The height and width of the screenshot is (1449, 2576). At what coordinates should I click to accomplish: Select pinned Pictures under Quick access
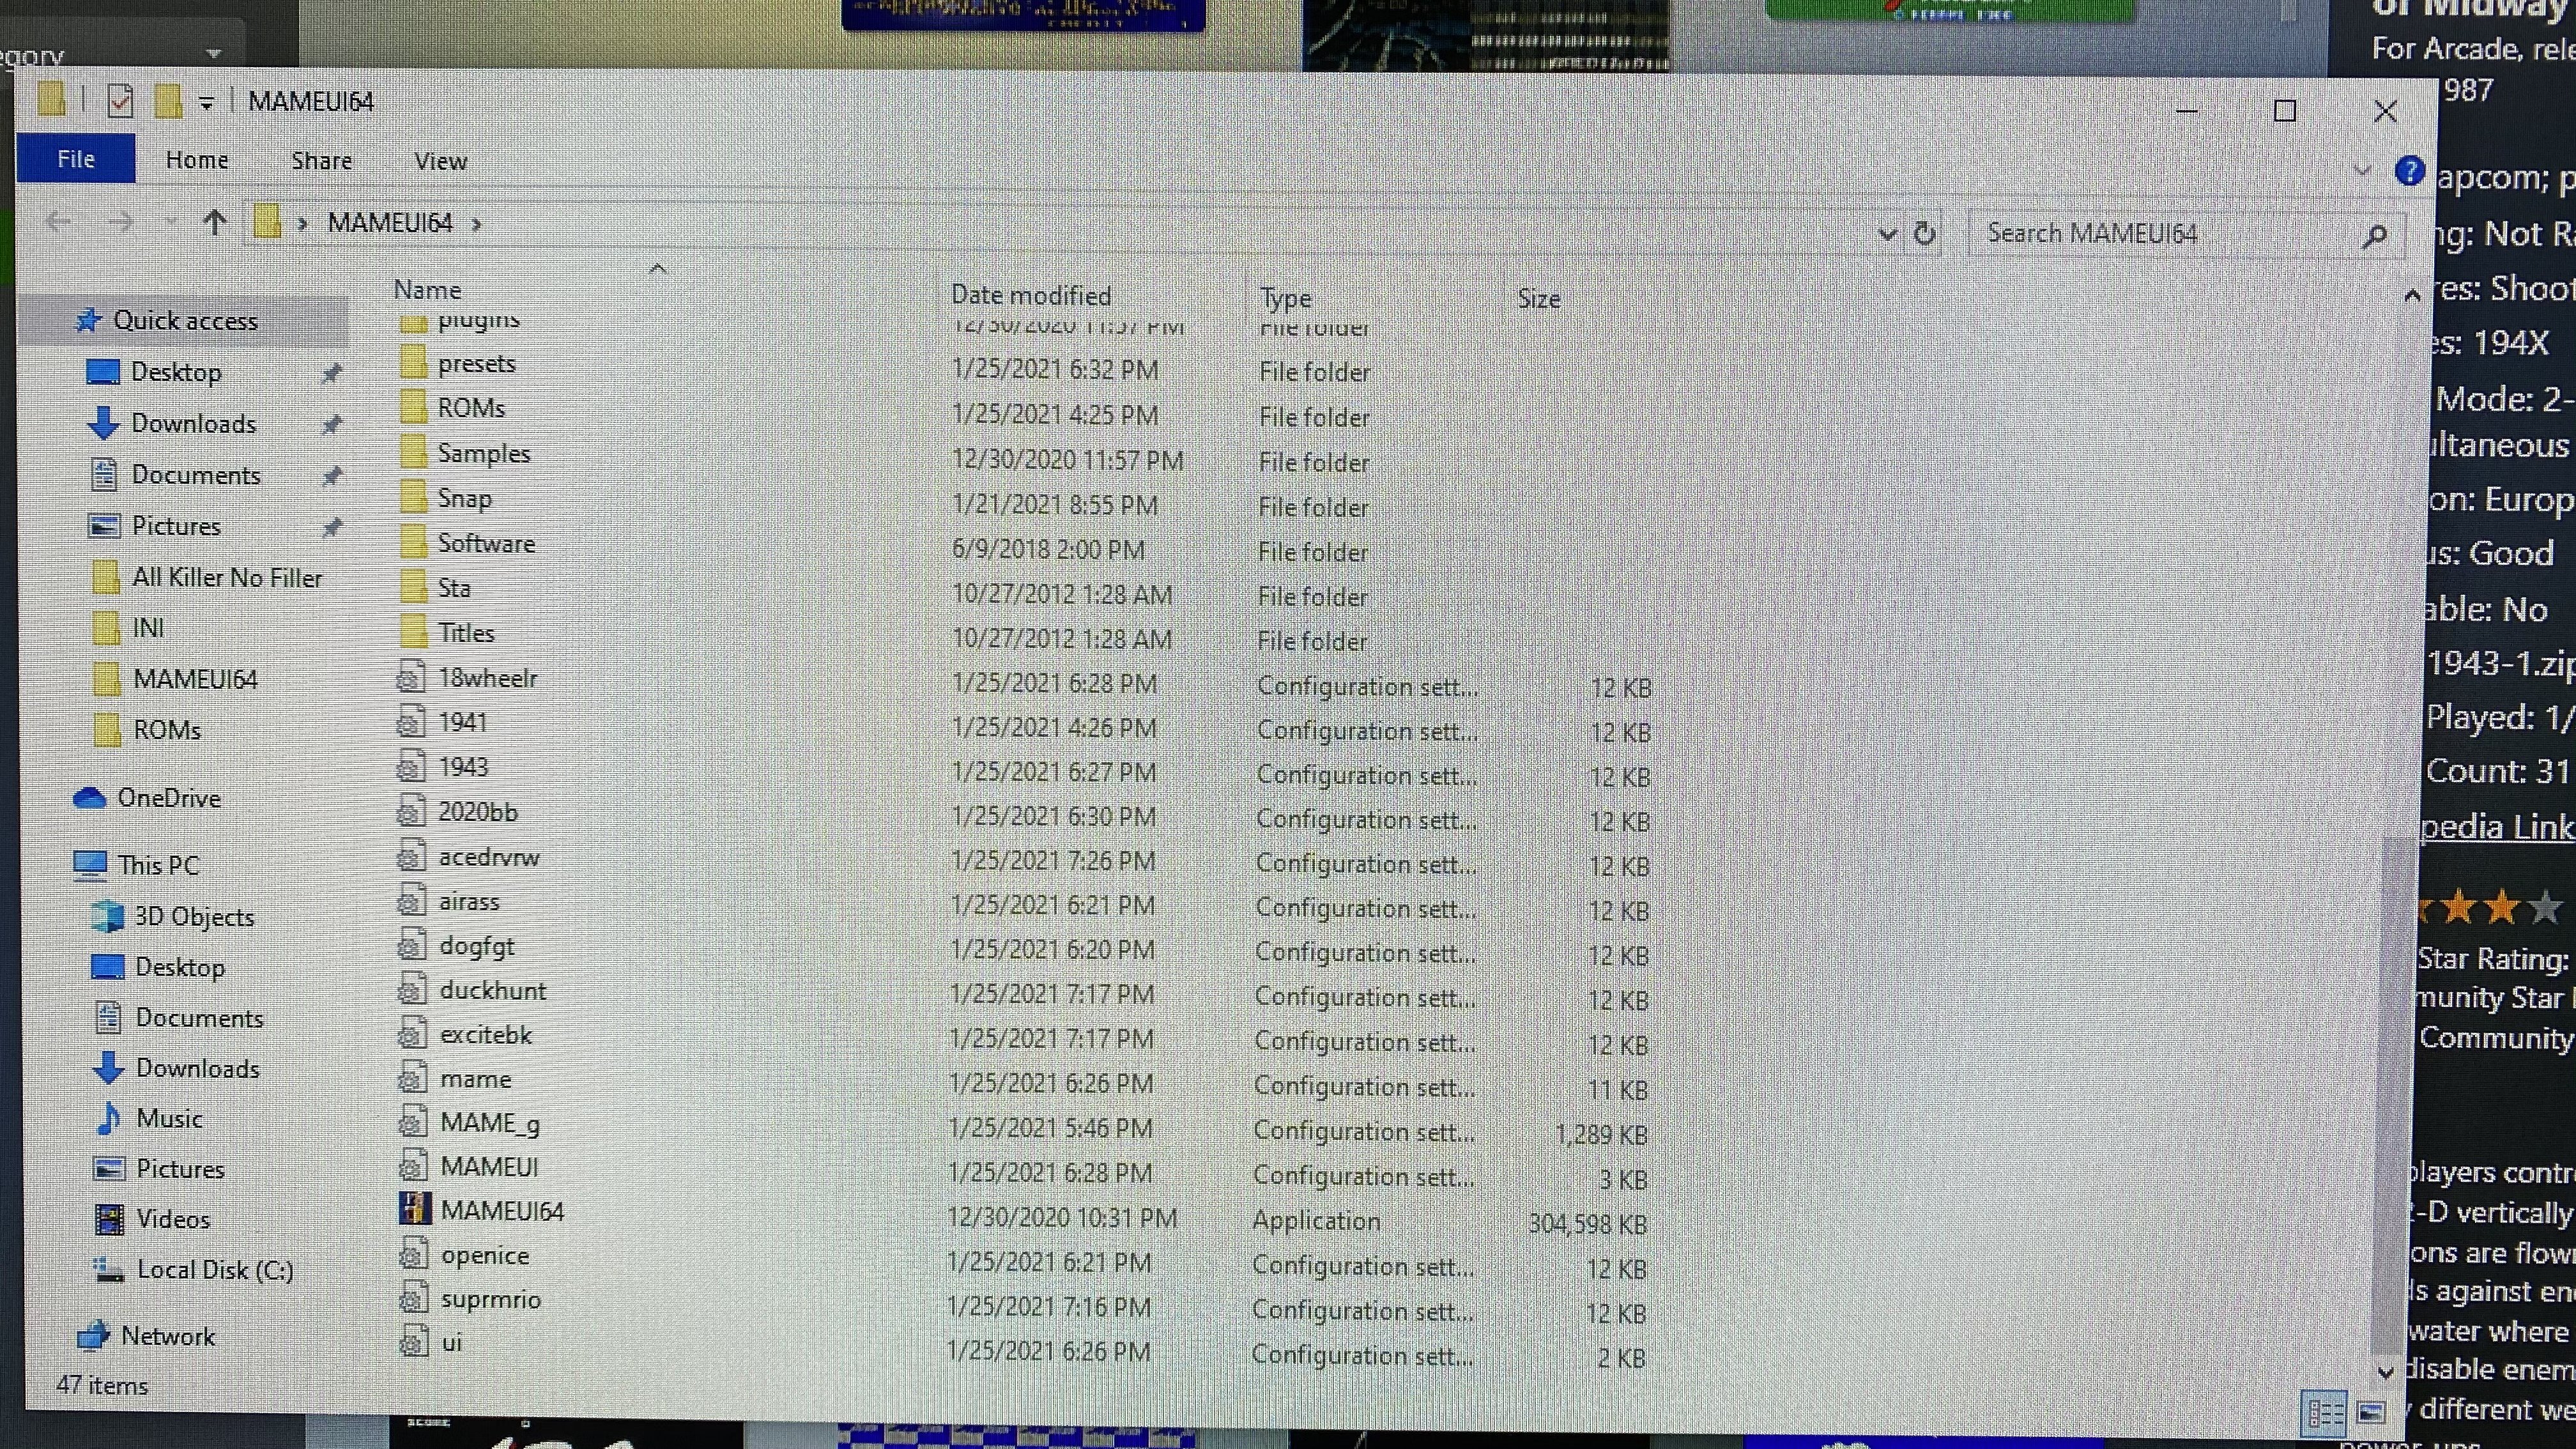176,526
